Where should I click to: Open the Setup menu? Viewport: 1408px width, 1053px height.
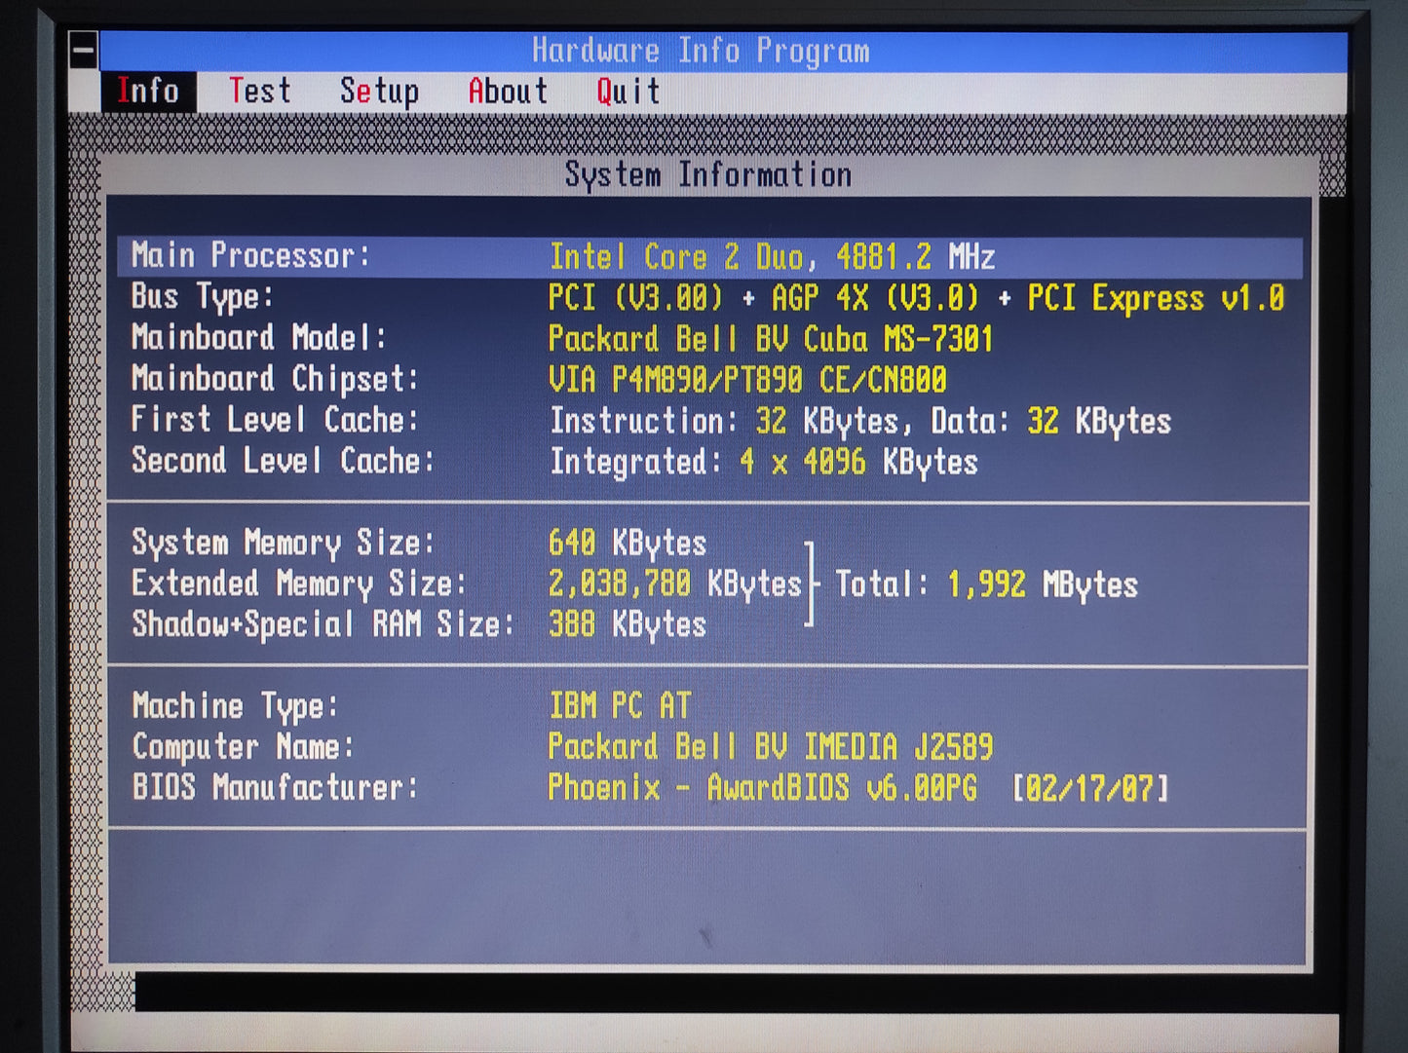(x=379, y=91)
